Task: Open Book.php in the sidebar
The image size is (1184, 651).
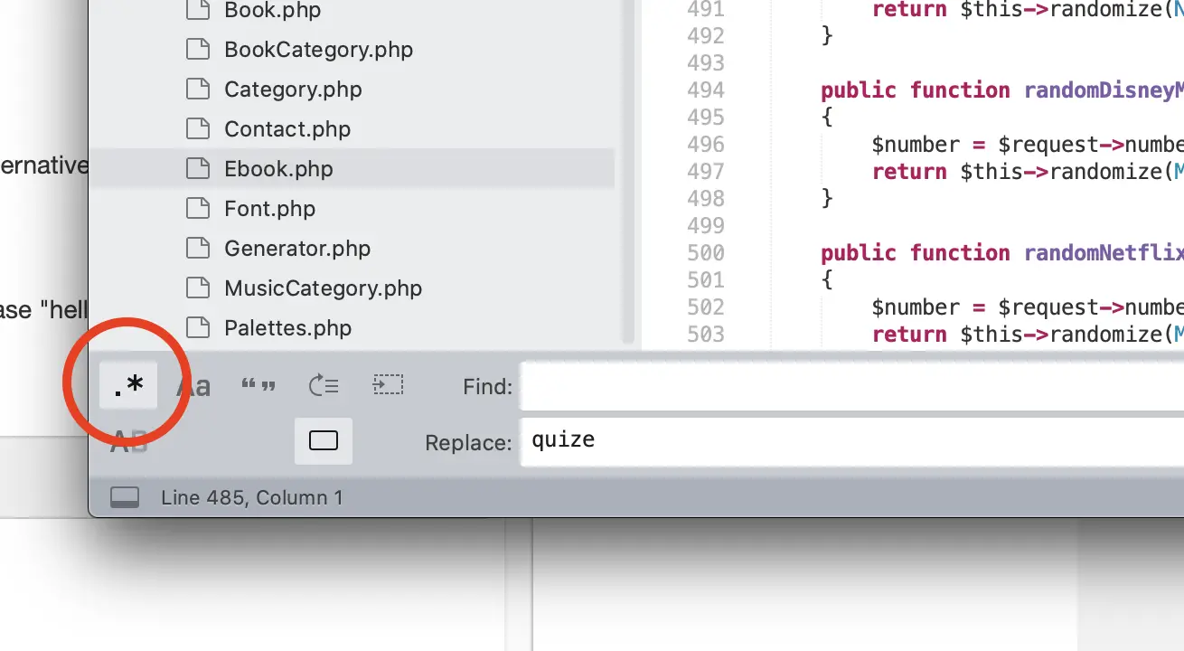Action: click(x=272, y=11)
